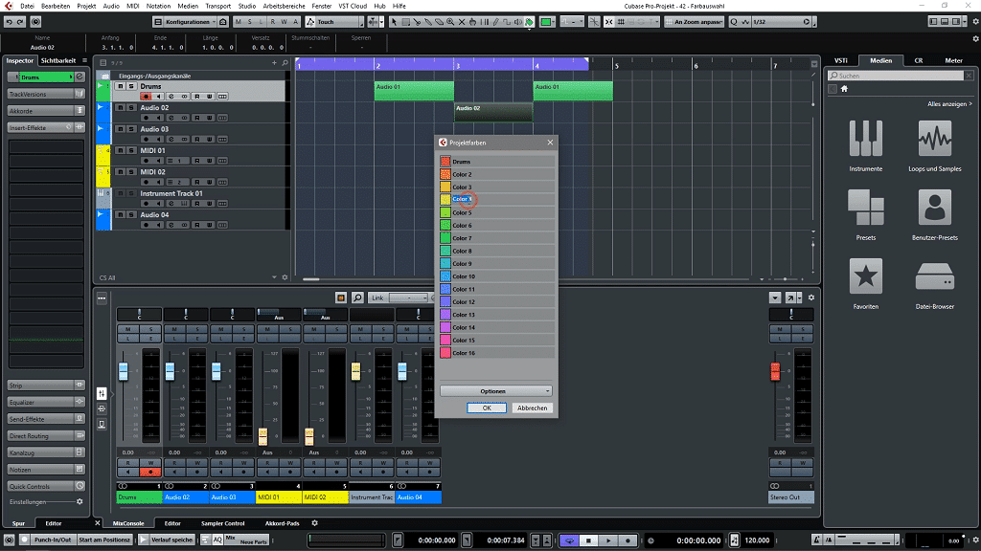Click the Verlauf speiche button

[x=172, y=540]
